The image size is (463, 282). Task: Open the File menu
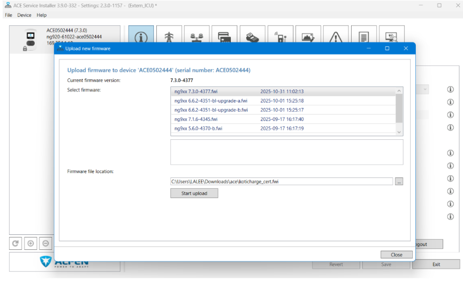click(9, 15)
